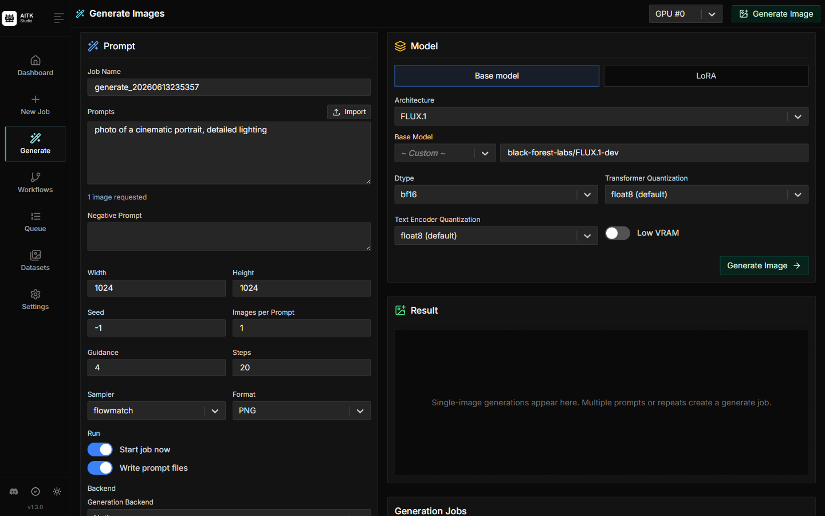Open the Settings gear icon
825x516 pixels.
[x=36, y=294]
